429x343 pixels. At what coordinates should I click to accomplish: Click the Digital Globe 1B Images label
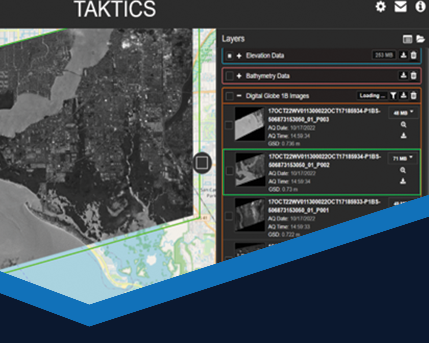[x=278, y=96]
